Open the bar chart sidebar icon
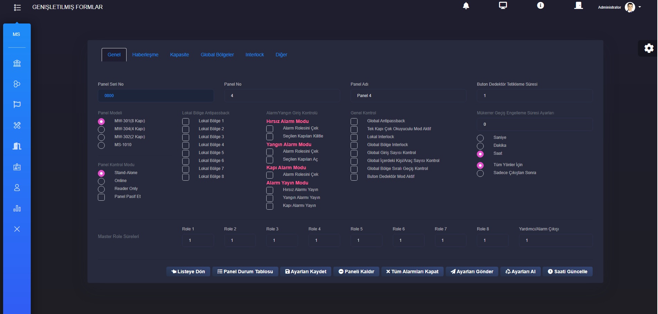The height and width of the screenshot is (314, 658). coord(17,208)
